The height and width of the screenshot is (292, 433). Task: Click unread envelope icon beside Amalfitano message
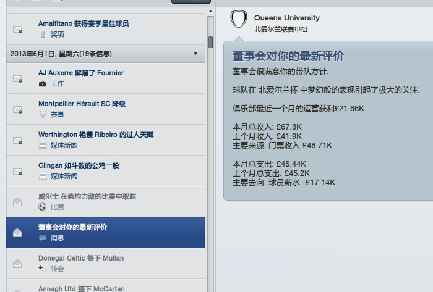pos(18,30)
